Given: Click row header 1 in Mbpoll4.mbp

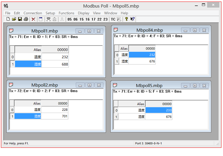Looking at the screenshot, I should point(117,61).
